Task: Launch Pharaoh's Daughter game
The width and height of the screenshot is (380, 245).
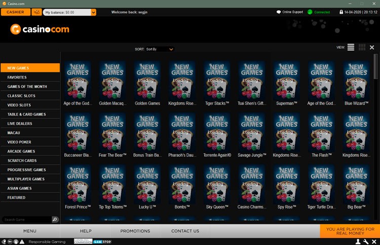Action: [x=182, y=135]
